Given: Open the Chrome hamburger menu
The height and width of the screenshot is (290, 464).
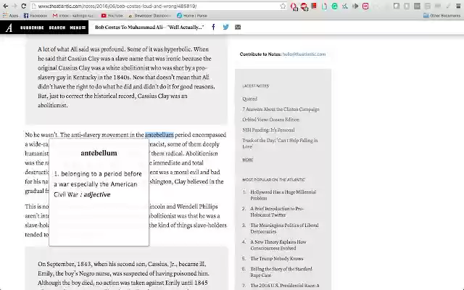Looking at the screenshot, I should pyautogui.click(x=459, y=7).
